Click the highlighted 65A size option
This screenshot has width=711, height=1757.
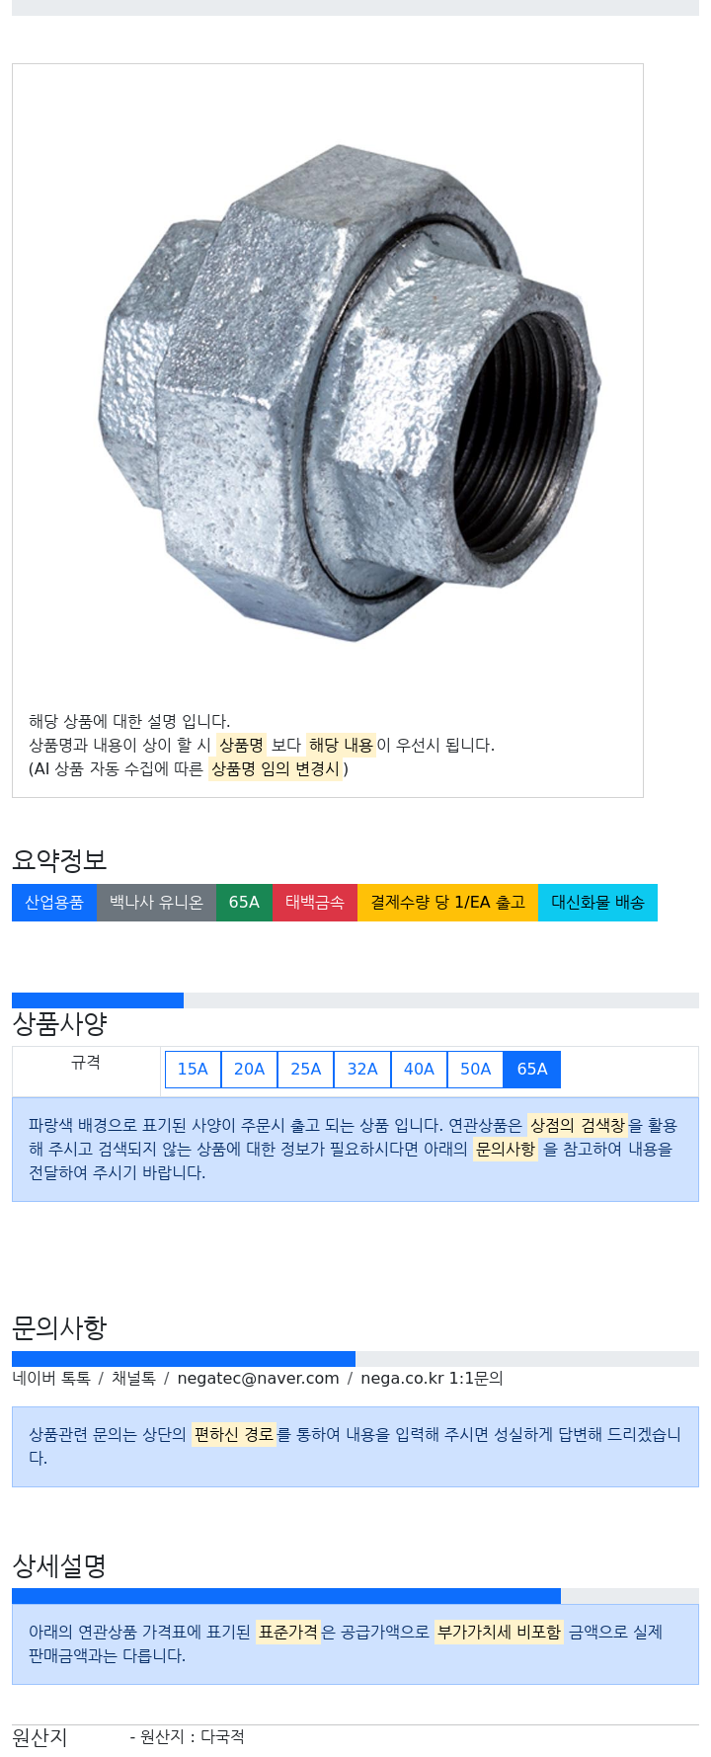[532, 1069]
